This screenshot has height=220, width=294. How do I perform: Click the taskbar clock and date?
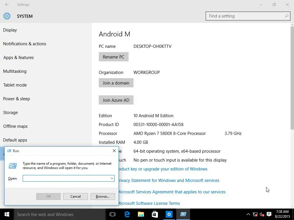283,214
